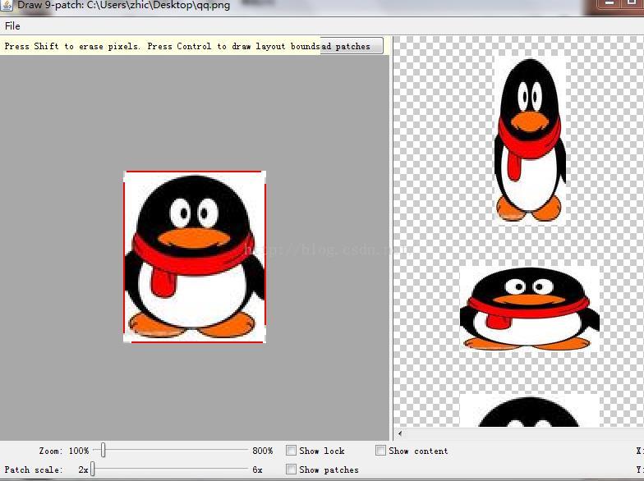Click the 6x patch scale label
Screen dimensions: 644x481
click(258, 470)
